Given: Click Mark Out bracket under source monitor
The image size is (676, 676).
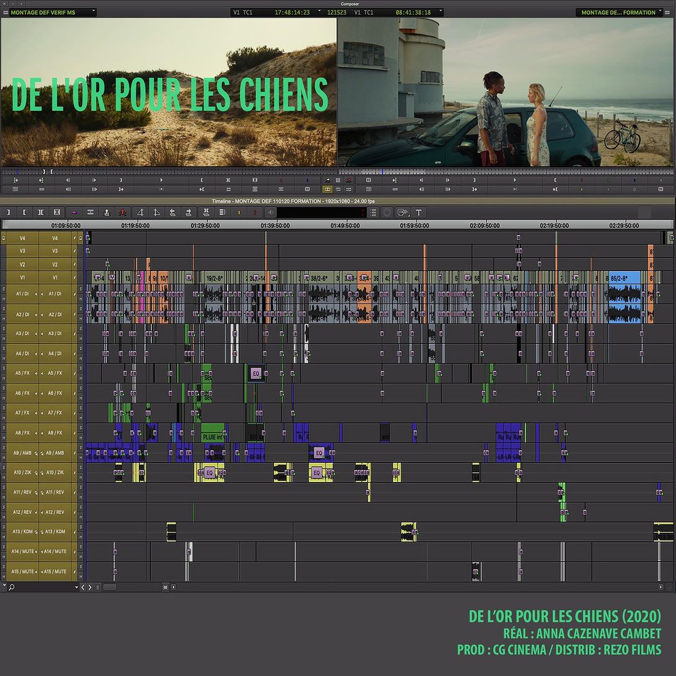Looking at the screenshot, I should click(121, 180).
